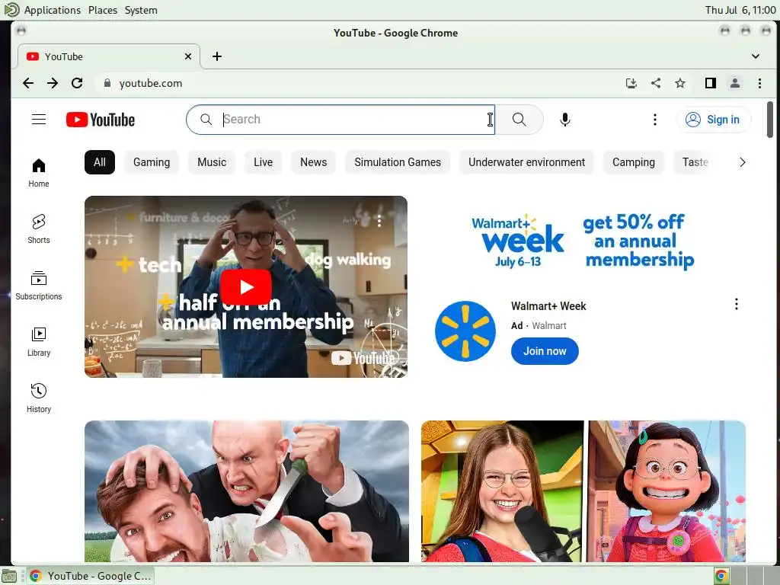Click the clock showing Thu Jul 6, 11:00
780x585 pixels.
point(740,10)
